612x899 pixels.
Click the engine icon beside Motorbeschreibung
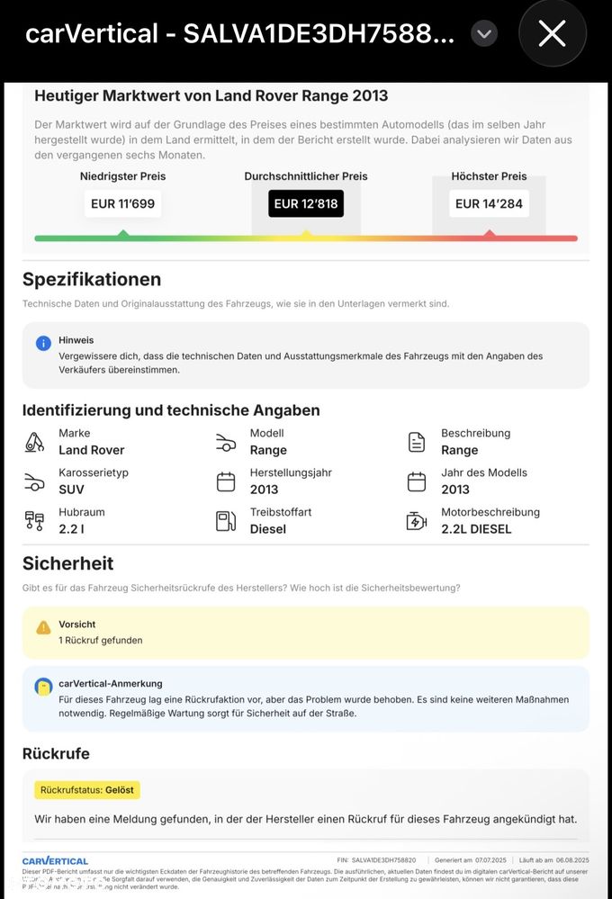(x=417, y=521)
